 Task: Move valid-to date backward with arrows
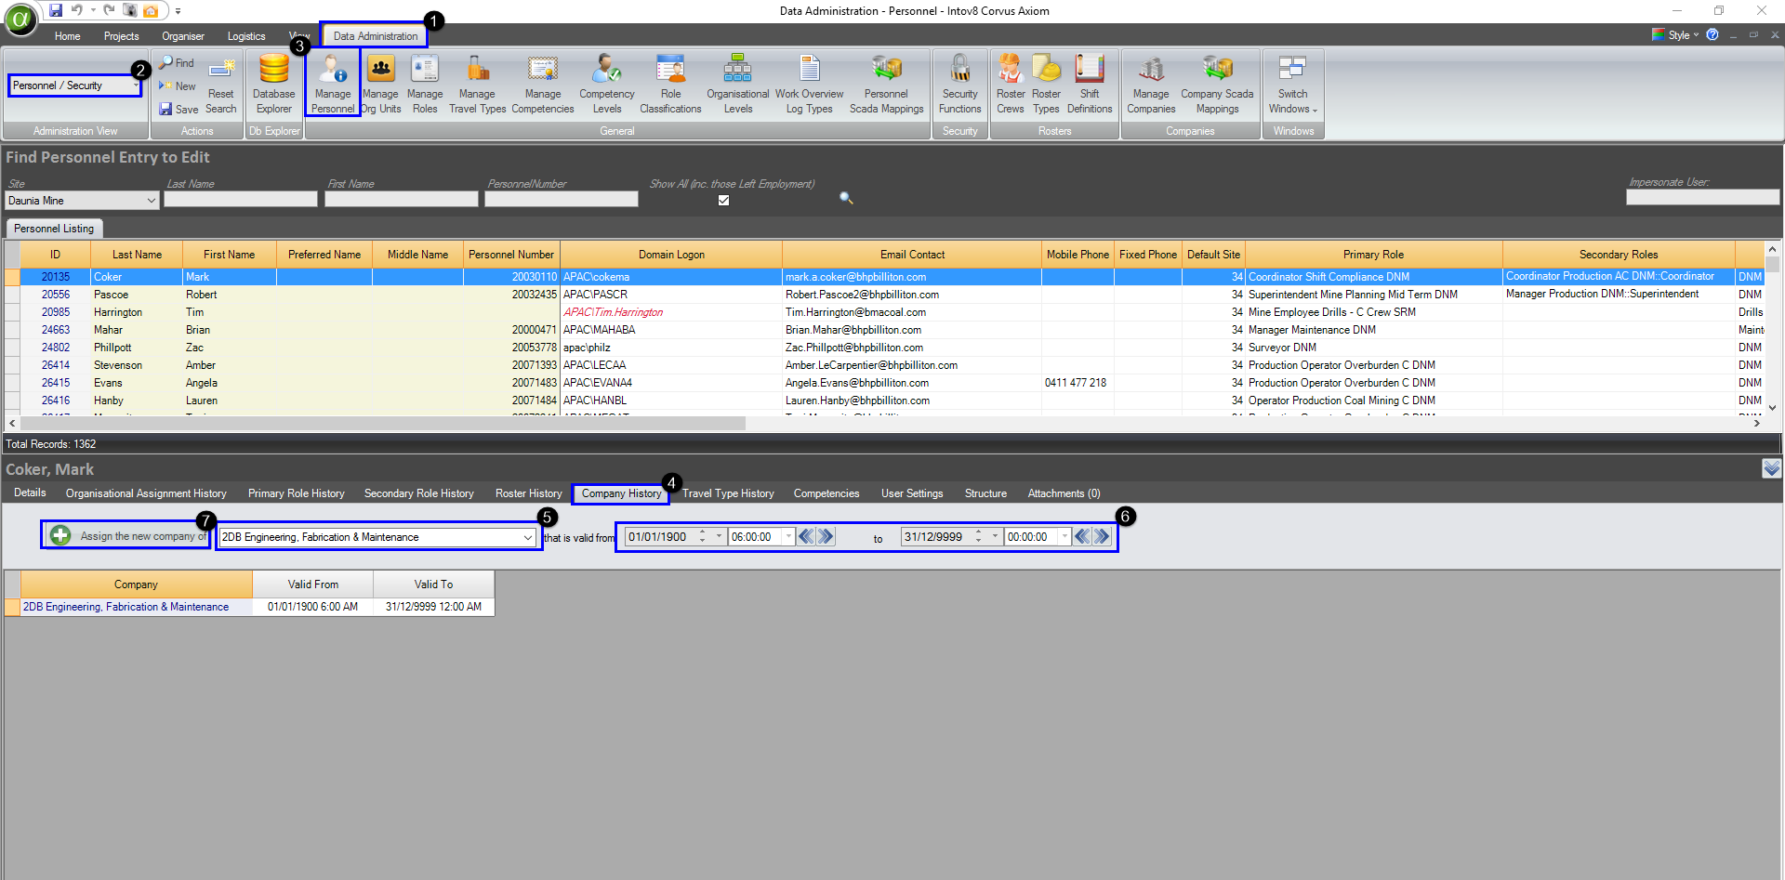pos(1082,536)
